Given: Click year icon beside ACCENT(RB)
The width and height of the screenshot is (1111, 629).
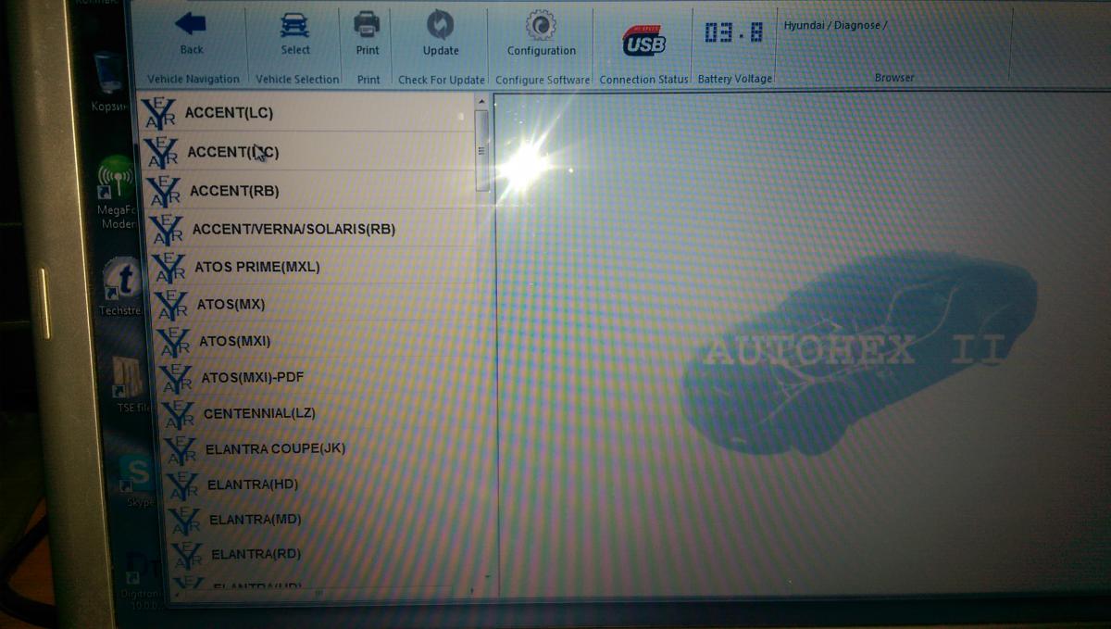Looking at the screenshot, I should point(163,191).
